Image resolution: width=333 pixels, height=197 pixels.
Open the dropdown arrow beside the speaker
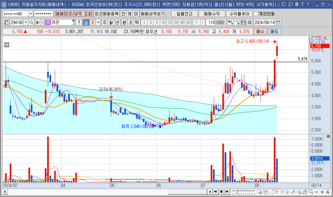[43, 22]
